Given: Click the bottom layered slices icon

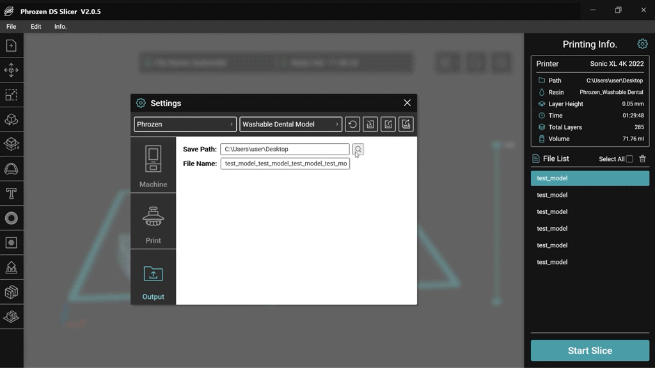Looking at the screenshot, I should [12, 317].
